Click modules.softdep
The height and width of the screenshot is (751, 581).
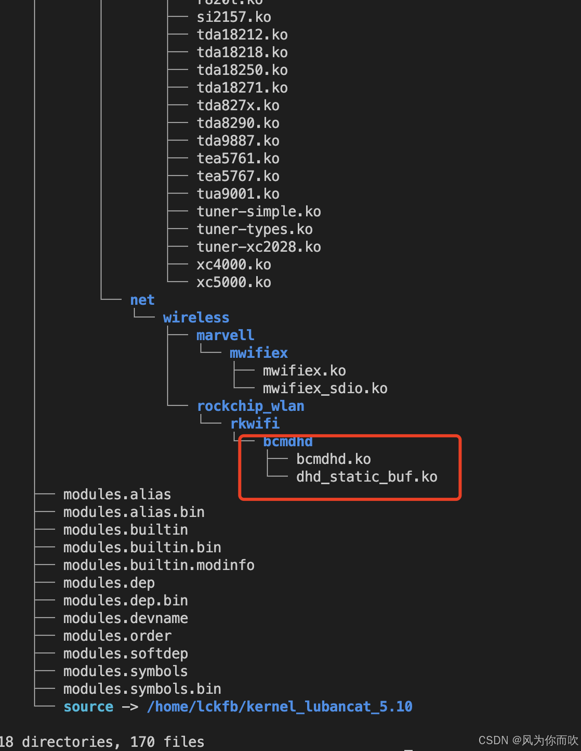pos(125,654)
